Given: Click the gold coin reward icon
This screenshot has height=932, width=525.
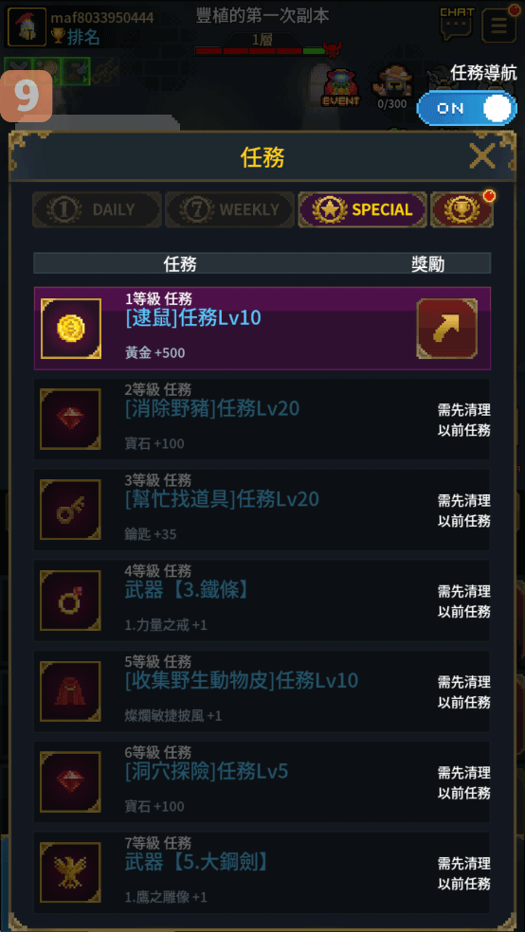Looking at the screenshot, I should (x=71, y=329).
